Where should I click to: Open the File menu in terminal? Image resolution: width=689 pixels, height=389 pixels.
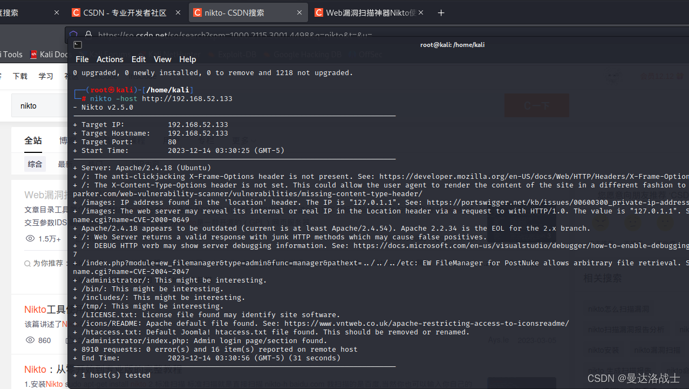tap(82, 59)
